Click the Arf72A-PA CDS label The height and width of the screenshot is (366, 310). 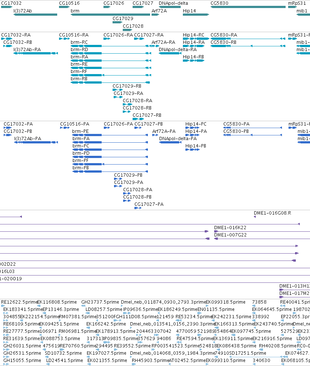[x=164, y=131]
